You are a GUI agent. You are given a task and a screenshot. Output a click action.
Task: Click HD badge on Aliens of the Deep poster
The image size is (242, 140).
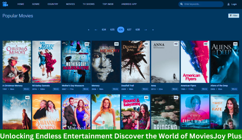(x=235, y=44)
